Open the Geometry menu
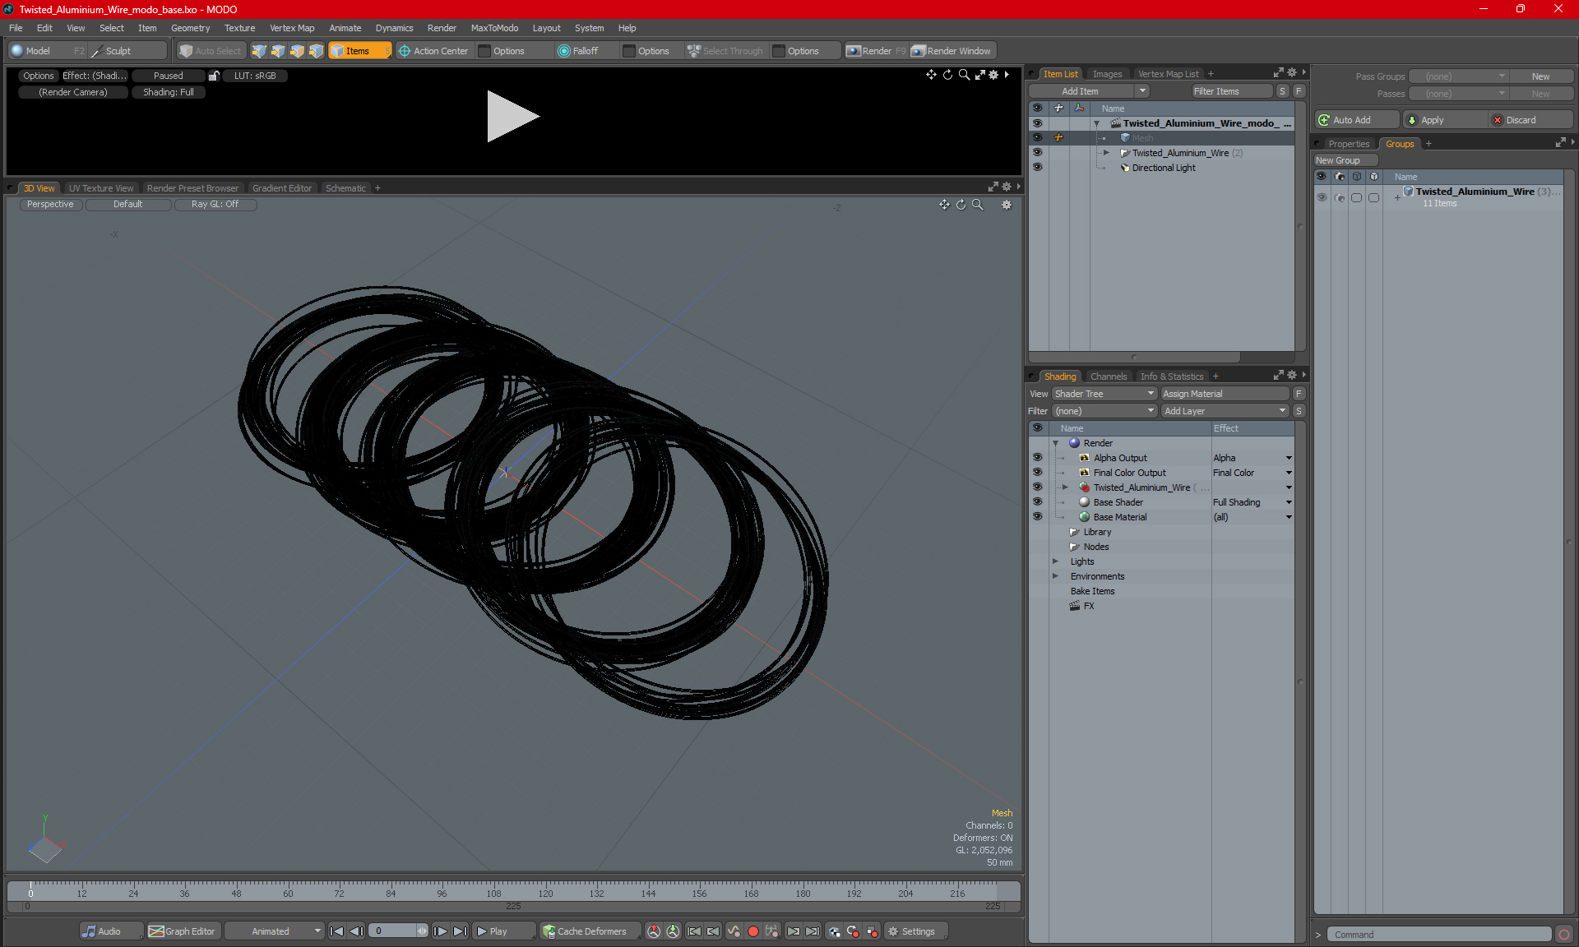 pyautogui.click(x=190, y=28)
